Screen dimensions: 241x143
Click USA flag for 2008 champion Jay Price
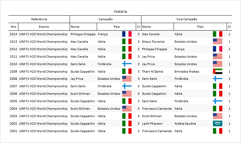[x=127, y=79]
